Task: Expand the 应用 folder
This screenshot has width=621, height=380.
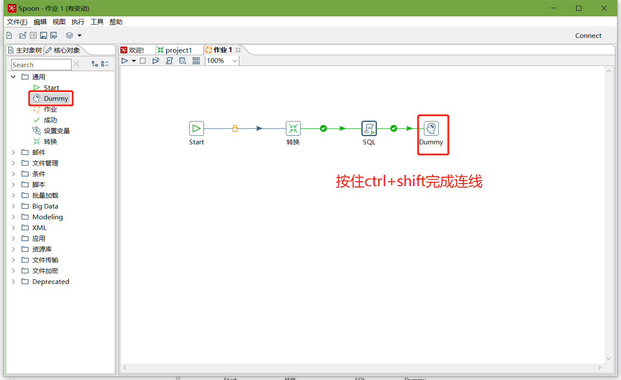Action: 13,238
